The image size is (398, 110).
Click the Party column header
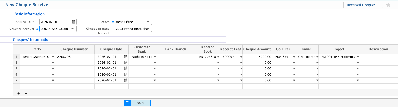pos(37,49)
